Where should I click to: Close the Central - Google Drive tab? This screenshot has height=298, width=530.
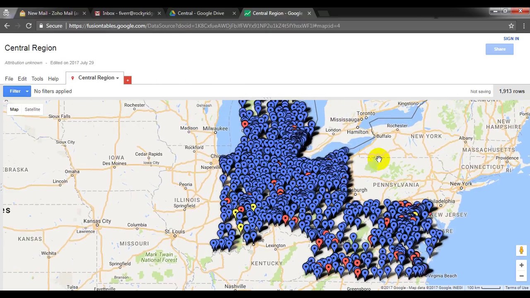tap(234, 13)
